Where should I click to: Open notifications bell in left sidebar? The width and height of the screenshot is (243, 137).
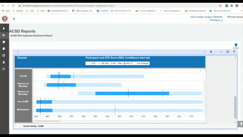click(x=4, y=29)
